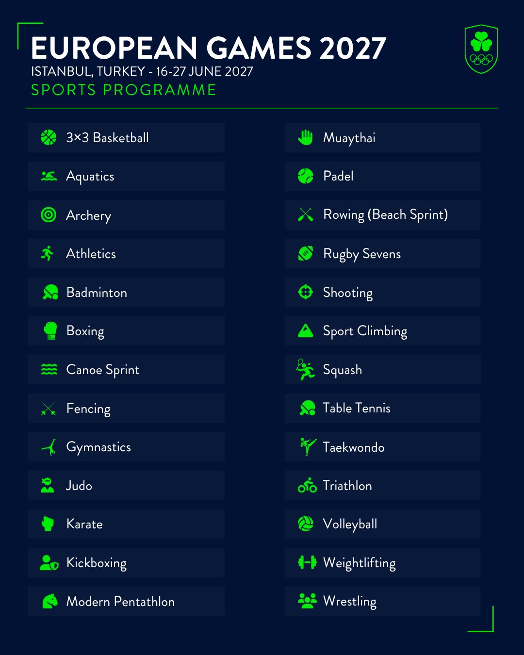Image resolution: width=524 pixels, height=655 pixels.
Task: Click the 3×3 Basketball ball icon
Action: (x=49, y=138)
